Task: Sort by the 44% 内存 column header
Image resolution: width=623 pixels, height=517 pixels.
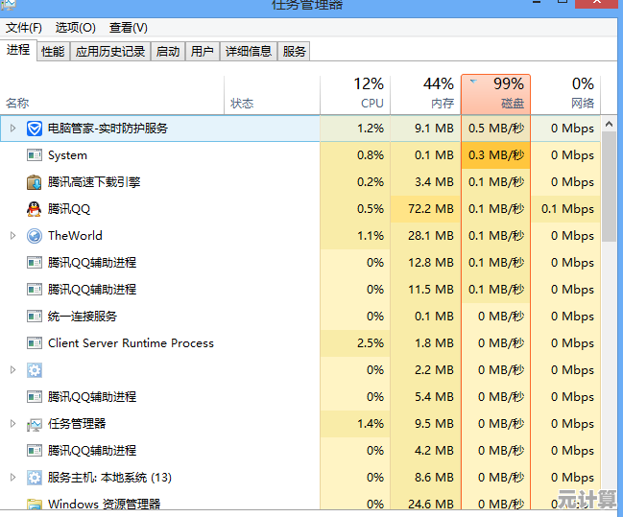Action: 425,95
